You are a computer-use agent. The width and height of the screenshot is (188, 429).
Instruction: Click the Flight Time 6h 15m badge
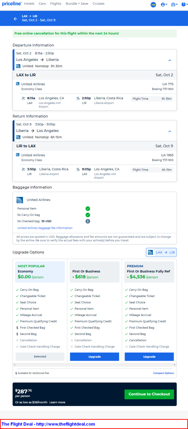click(152, 170)
